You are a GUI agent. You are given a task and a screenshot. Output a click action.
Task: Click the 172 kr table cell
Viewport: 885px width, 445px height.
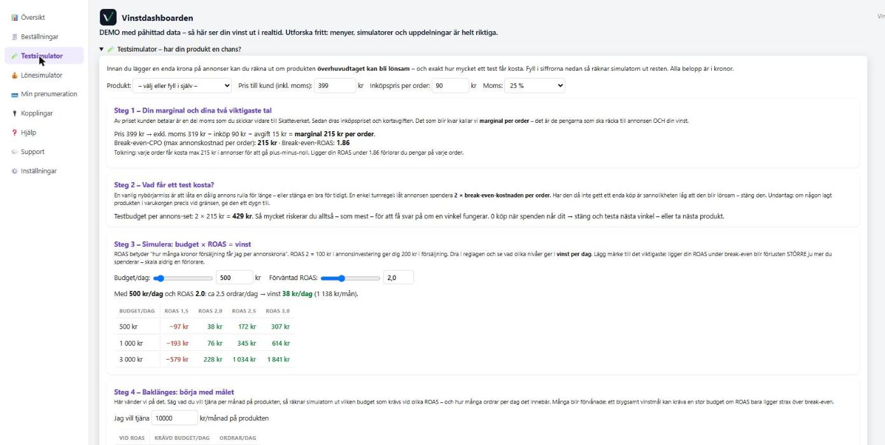[x=246, y=327]
